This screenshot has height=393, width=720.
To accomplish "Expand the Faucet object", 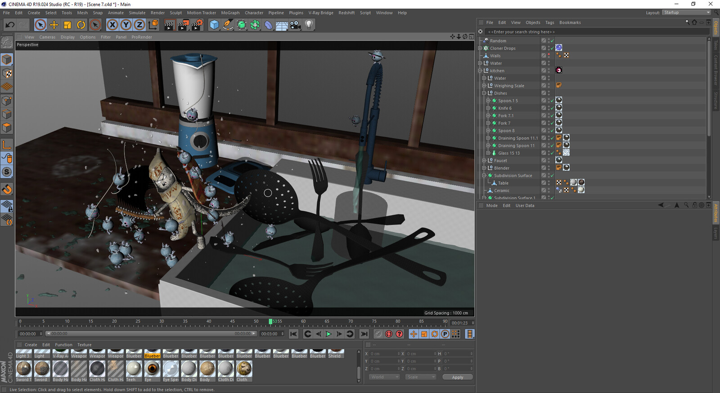I will tap(484, 160).
